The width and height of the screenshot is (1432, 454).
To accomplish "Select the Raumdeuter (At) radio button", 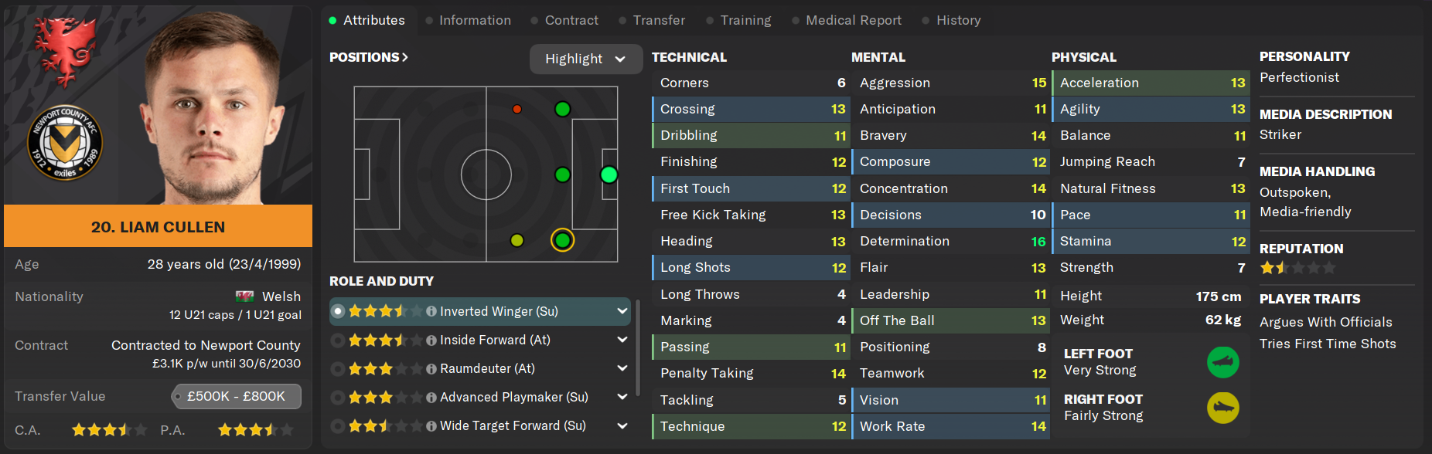I will (x=338, y=369).
